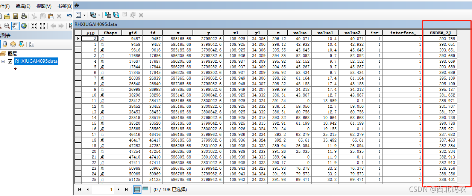The width and height of the screenshot is (472, 196).
Task: Click the Fixed Zoom In arrows icon
Action: click(x=34, y=26)
